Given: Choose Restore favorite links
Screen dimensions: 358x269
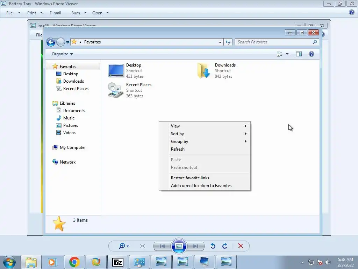Looking at the screenshot, I should click(x=205, y=178).
